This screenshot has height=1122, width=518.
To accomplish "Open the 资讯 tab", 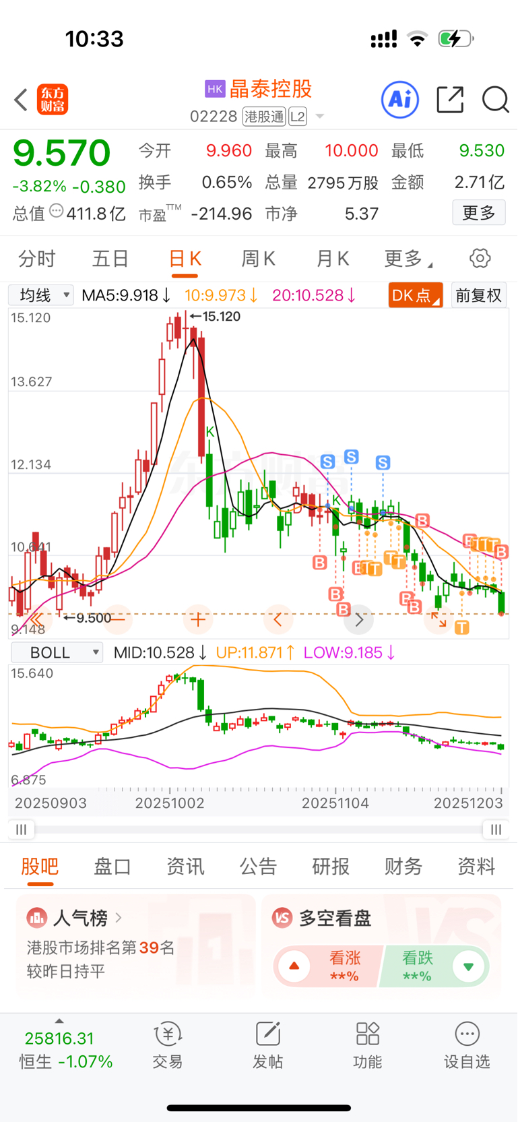I will pyautogui.click(x=185, y=866).
